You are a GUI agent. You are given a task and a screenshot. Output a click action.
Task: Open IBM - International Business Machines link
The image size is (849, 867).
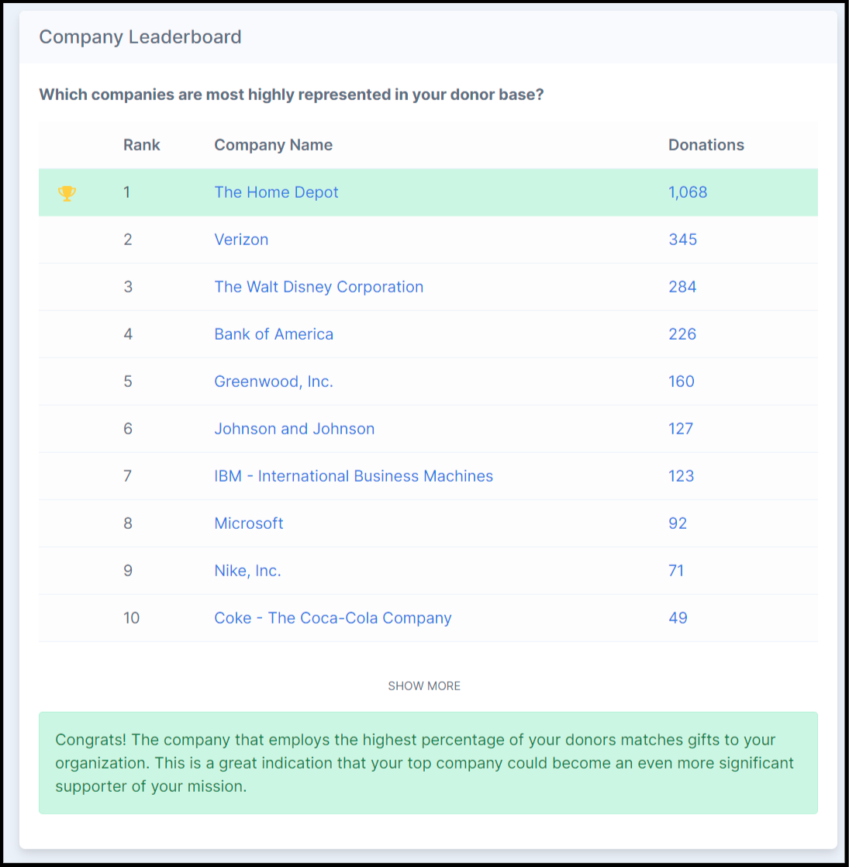[354, 476]
